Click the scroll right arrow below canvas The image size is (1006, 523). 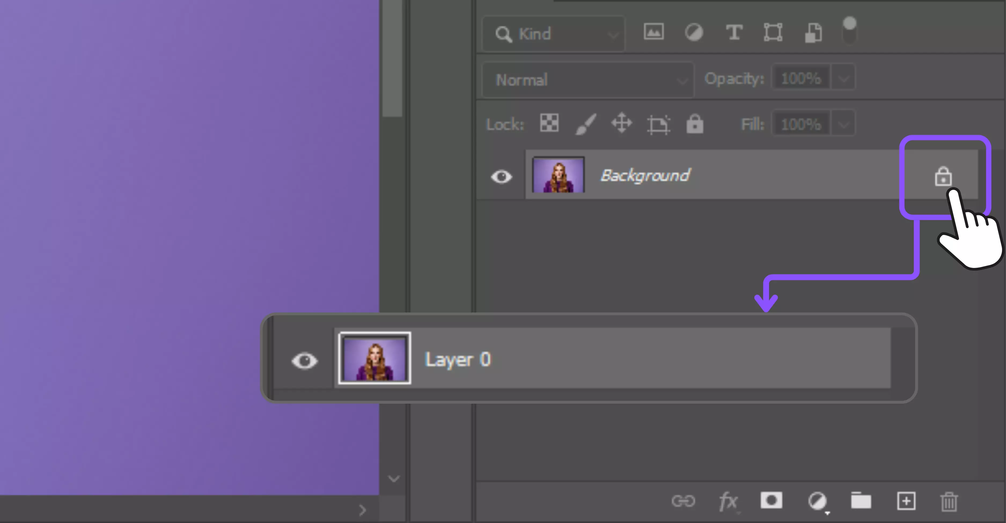tap(363, 510)
